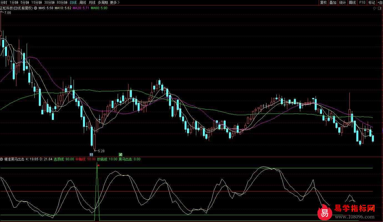Click the 标记 mark button
The height and width of the screenshot is (222, 383).
tap(372, 2)
